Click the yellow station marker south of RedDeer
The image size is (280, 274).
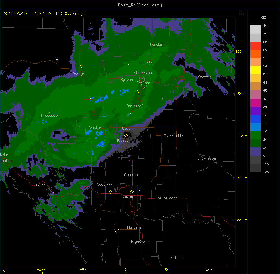tap(138, 91)
